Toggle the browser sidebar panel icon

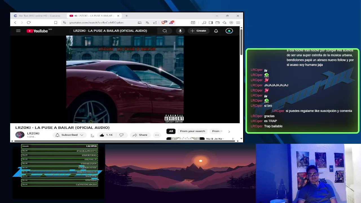tap(211, 23)
